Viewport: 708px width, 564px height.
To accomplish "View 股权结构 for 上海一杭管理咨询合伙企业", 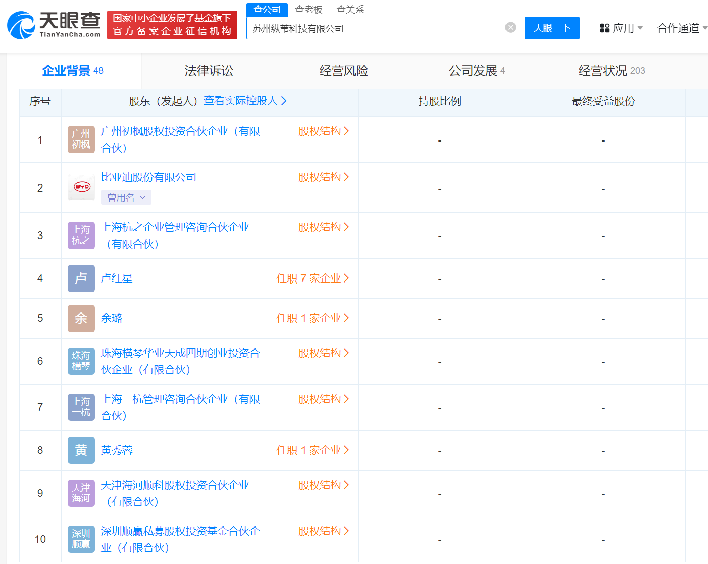I will [324, 399].
